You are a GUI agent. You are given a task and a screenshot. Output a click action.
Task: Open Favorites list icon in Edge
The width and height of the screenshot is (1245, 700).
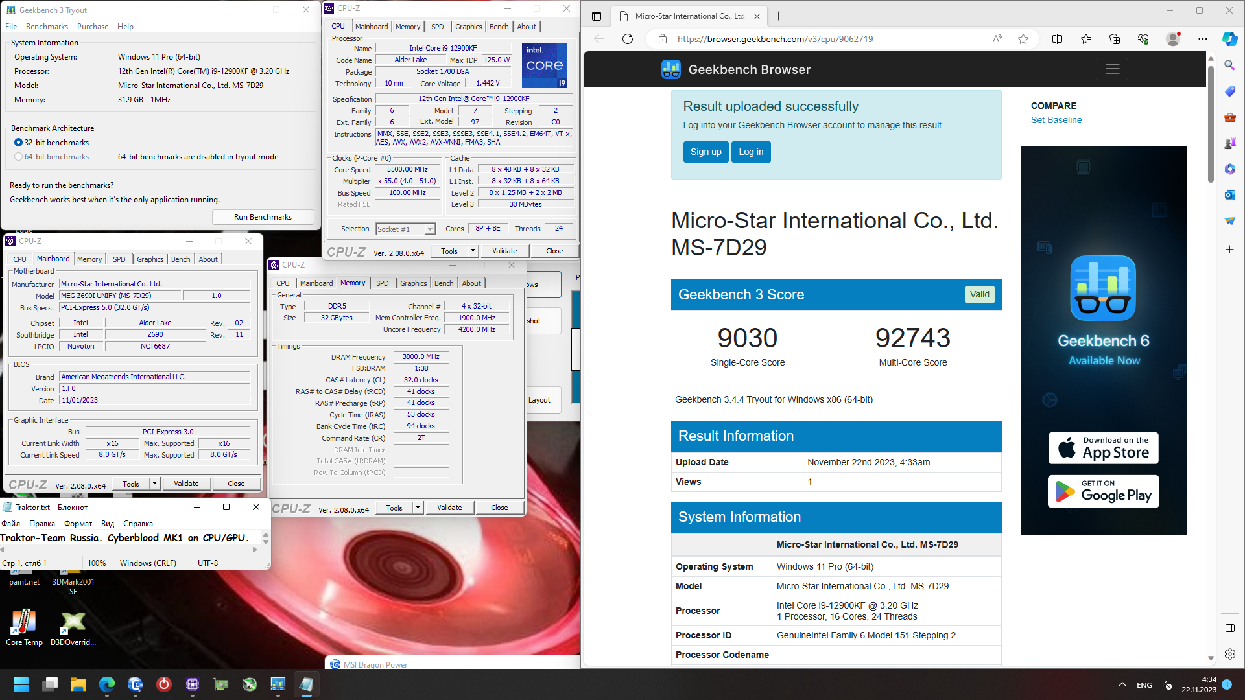1086,39
